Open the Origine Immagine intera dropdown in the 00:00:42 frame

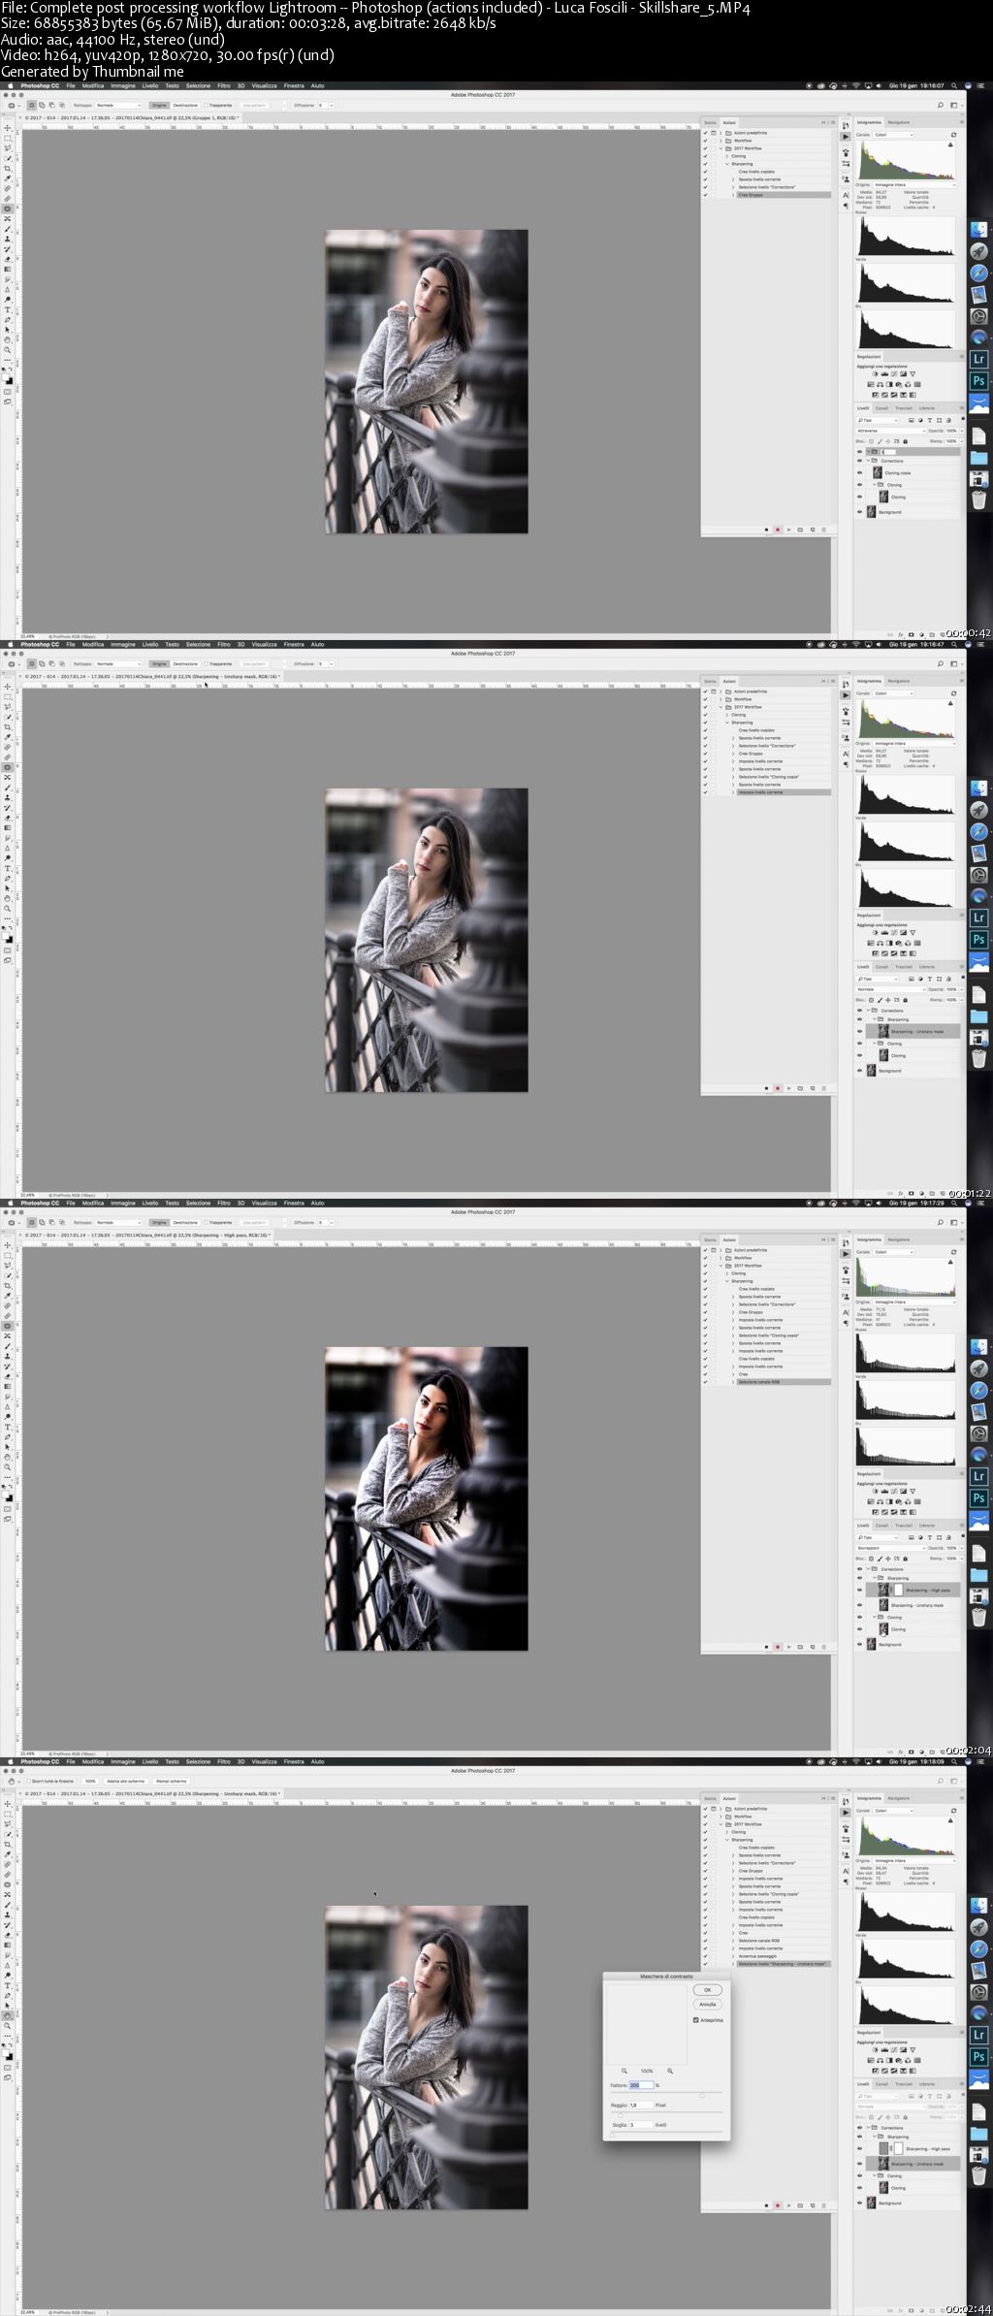(x=915, y=184)
